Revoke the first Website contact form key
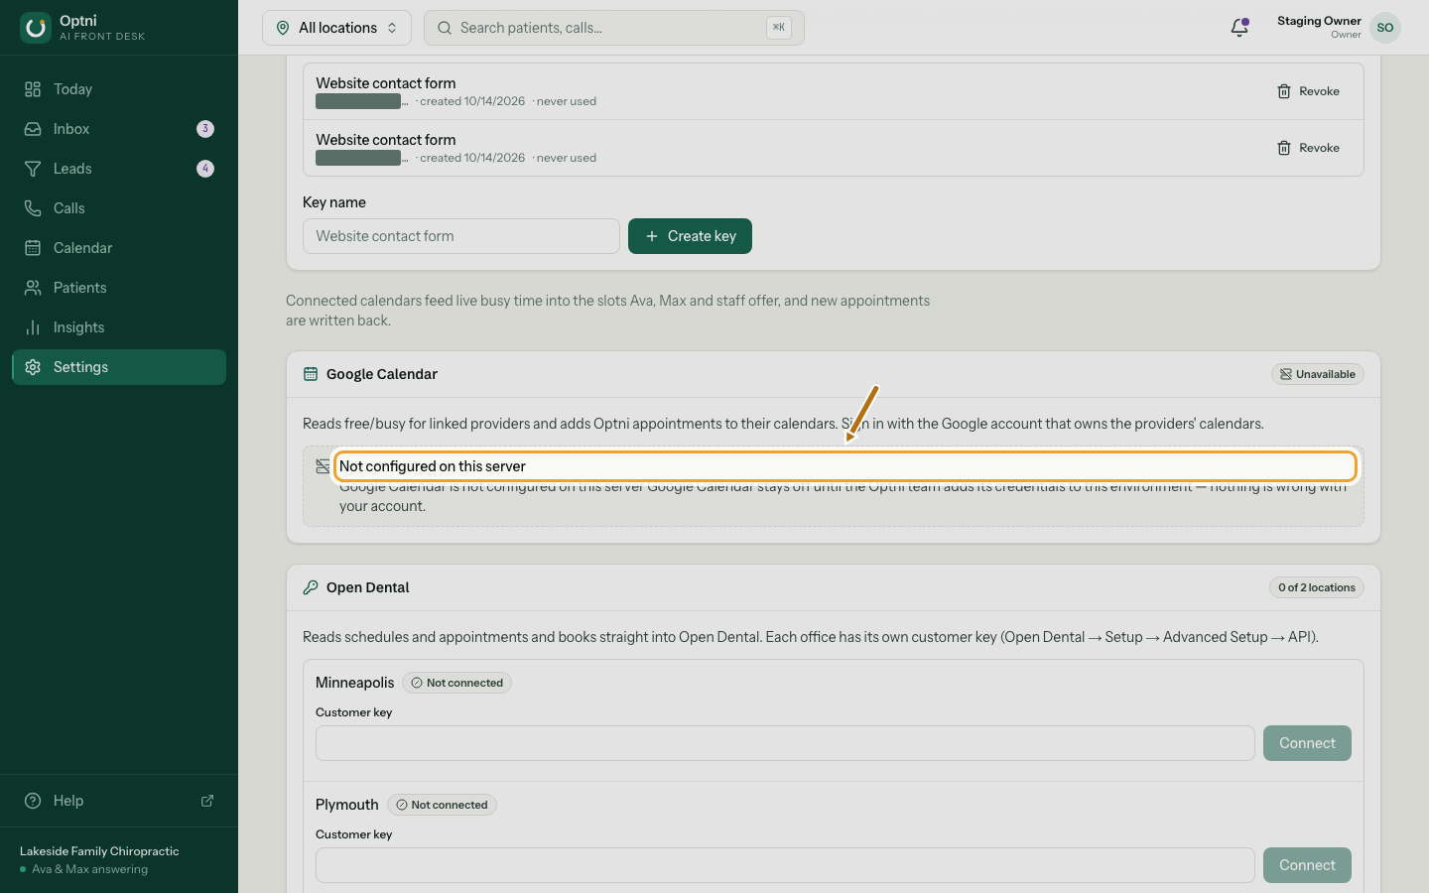 tap(1308, 91)
